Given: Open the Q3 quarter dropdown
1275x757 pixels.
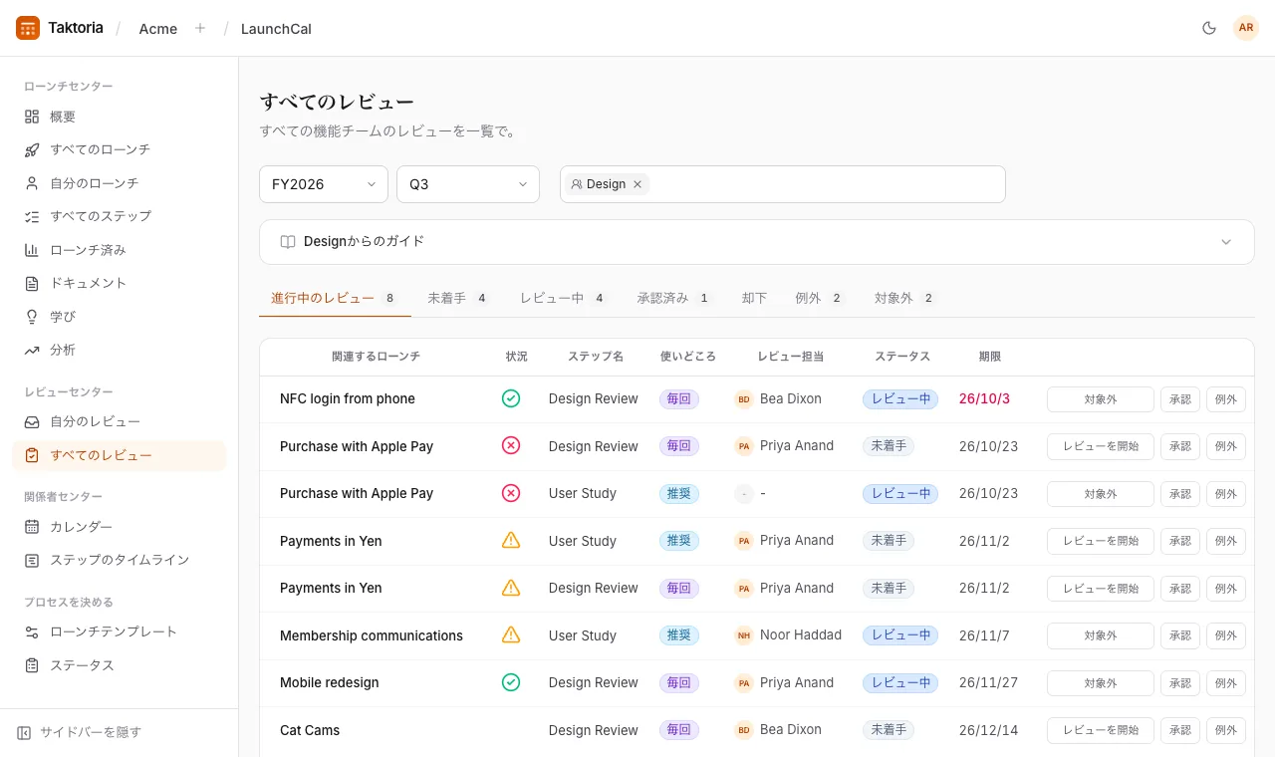Looking at the screenshot, I should [x=468, y=184].
